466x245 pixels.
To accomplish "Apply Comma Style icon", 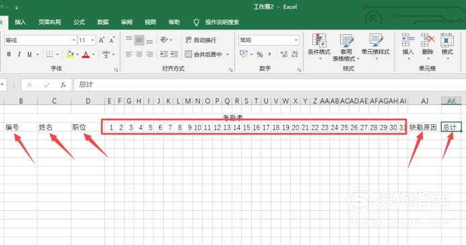I will (x=269, y=54).
